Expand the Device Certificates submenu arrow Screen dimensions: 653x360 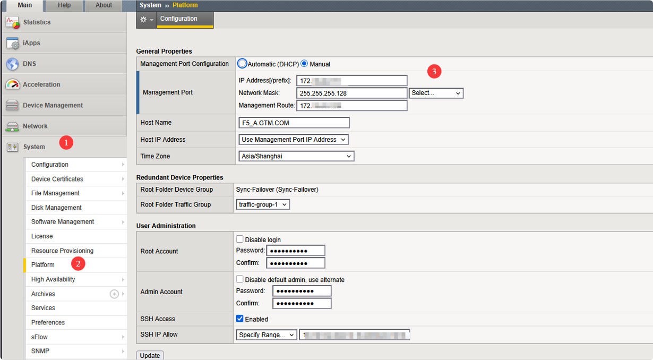(123, 179)
